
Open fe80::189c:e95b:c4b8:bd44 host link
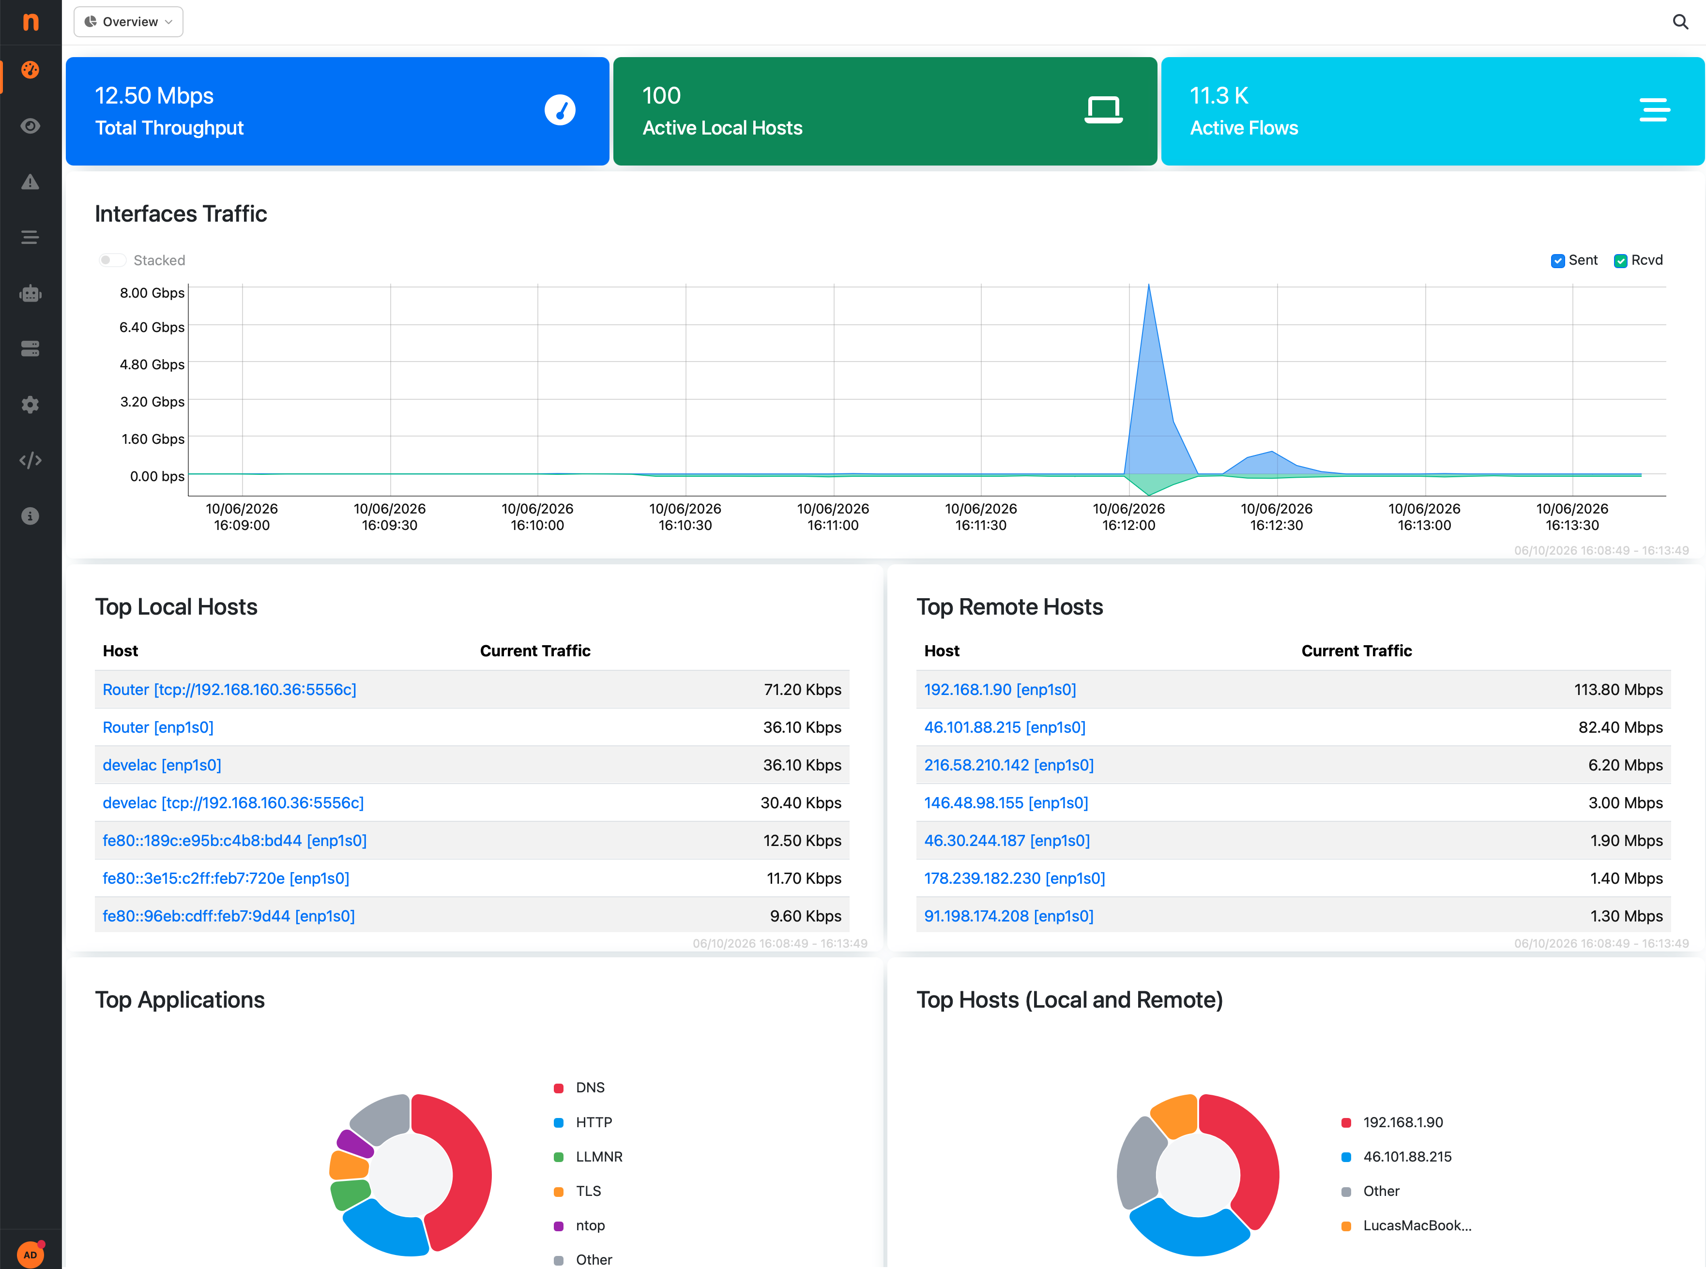click(x=234, y=840)
